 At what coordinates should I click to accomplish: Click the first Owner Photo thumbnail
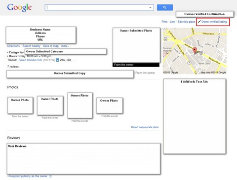(20, 106)
